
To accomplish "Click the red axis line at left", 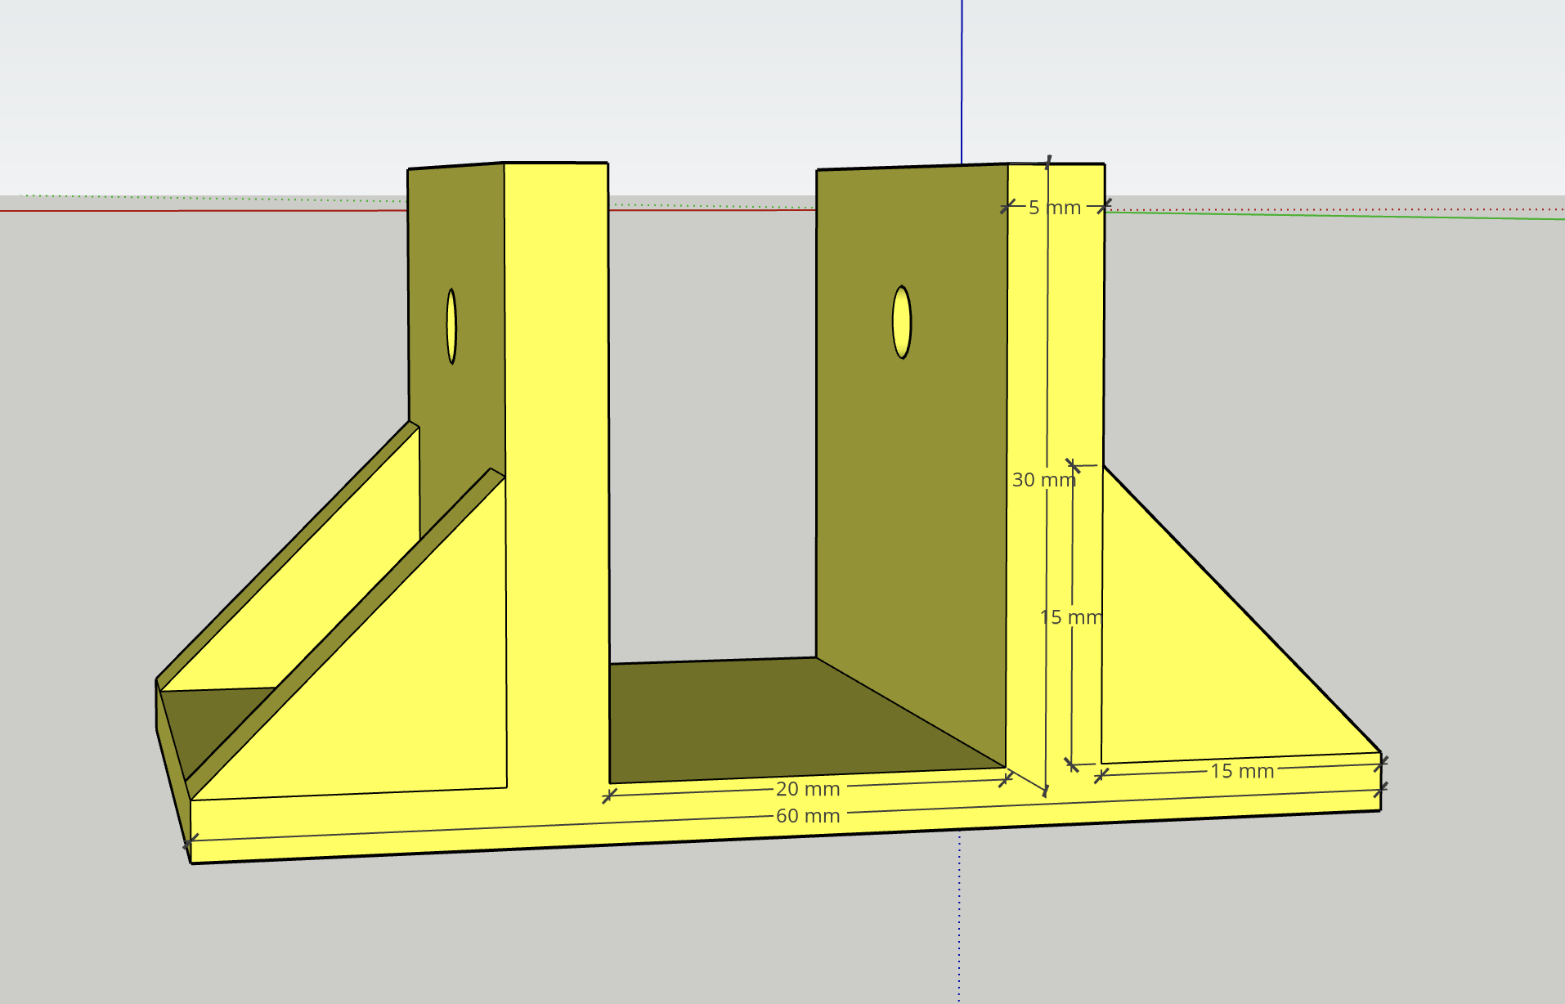I will [204, 211].
